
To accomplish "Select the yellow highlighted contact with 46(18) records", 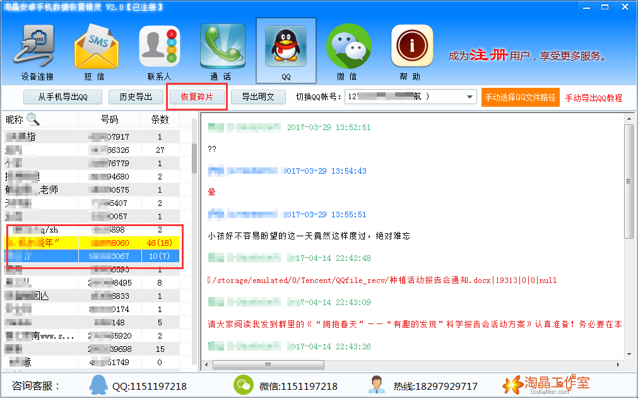I will (x=95, y=242).
